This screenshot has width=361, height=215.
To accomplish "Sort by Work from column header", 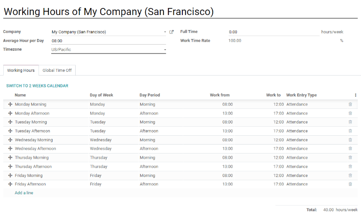I will [x=220, y=95].
